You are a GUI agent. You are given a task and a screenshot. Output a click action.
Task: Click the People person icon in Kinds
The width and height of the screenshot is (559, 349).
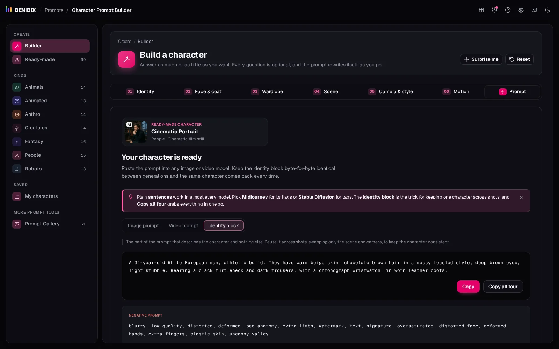click(x=17, y=155)
